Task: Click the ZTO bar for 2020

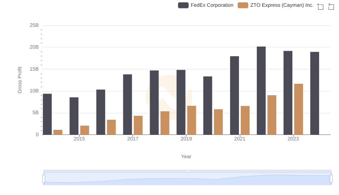Action: pos(218,122)
